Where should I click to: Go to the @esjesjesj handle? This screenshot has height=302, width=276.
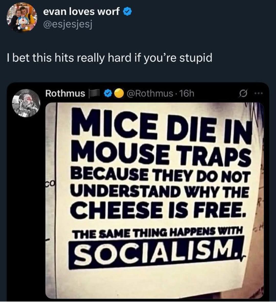coord(68,24)
